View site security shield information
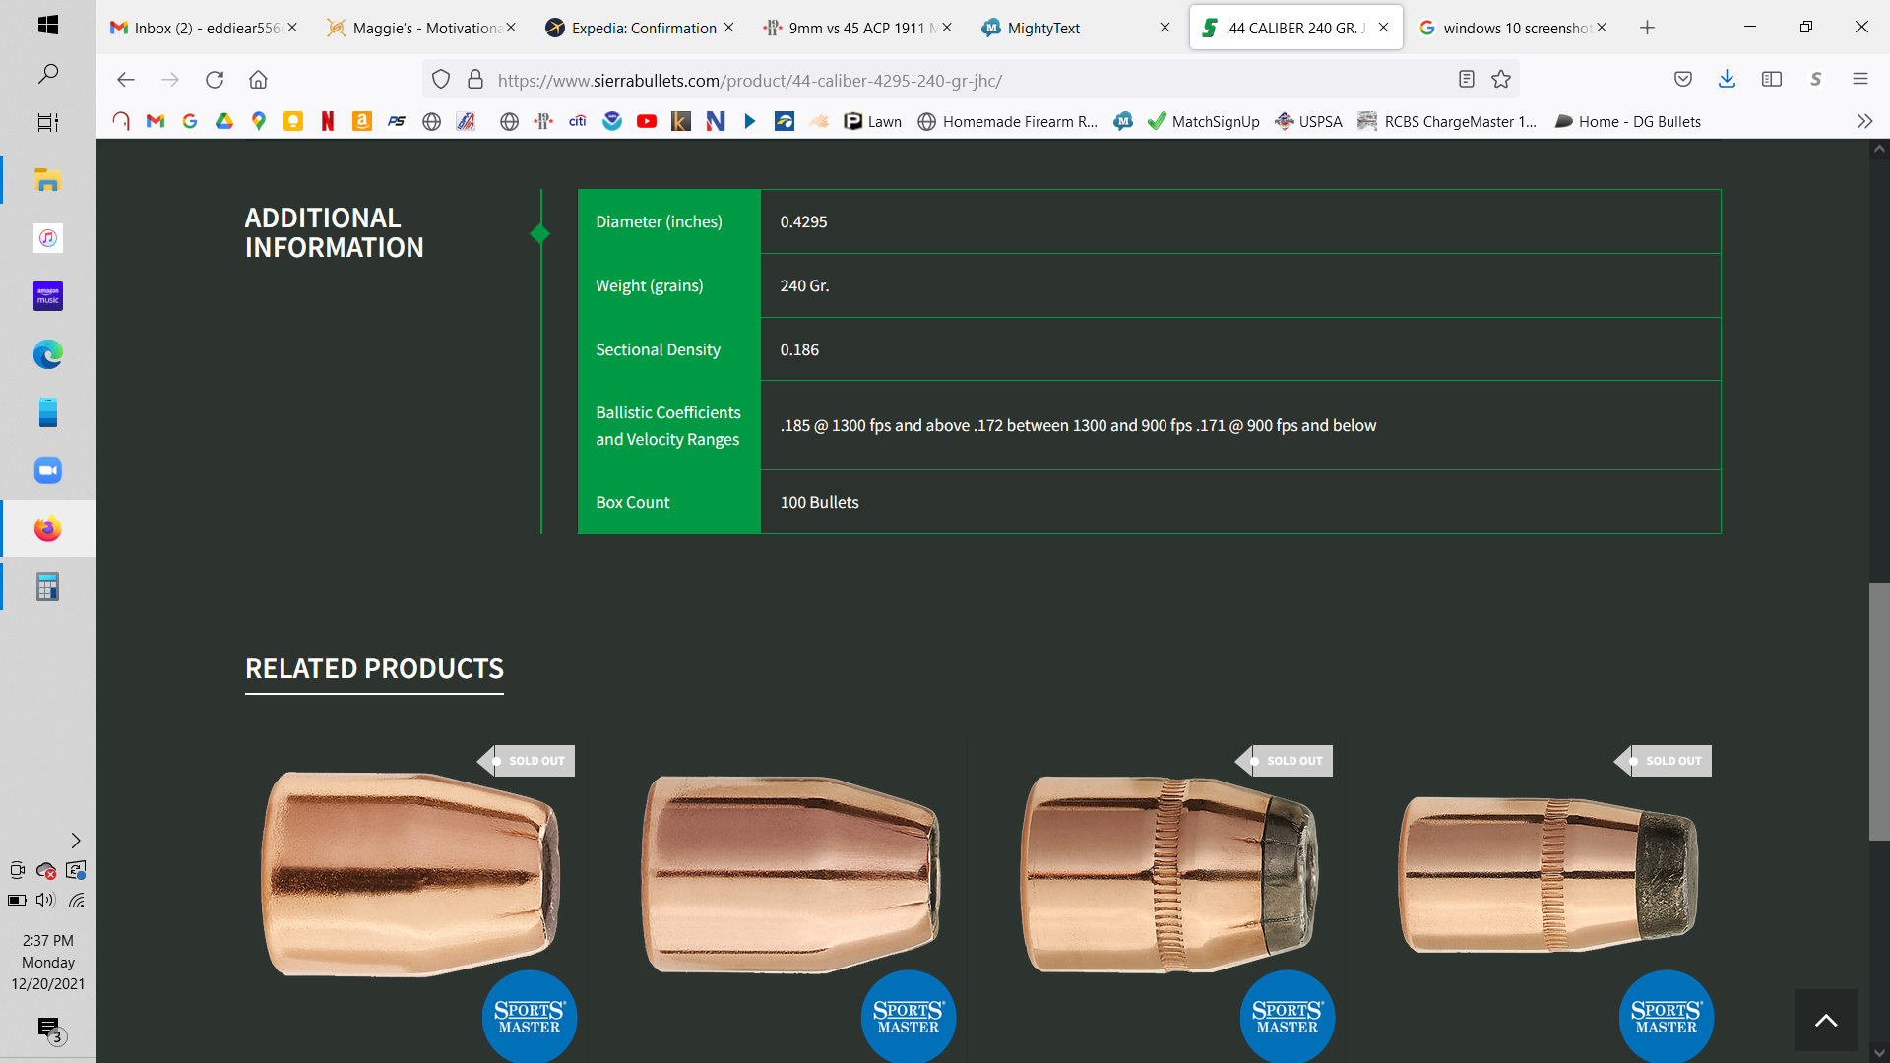The image size is (1890, 1063). [x=441, y=80]
